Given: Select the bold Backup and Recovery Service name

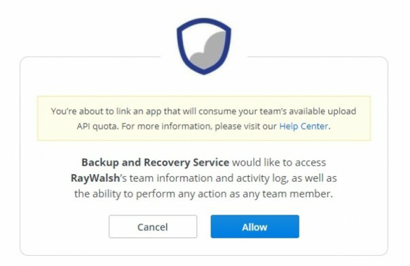Looking at the screenshot, I should 155,162.
